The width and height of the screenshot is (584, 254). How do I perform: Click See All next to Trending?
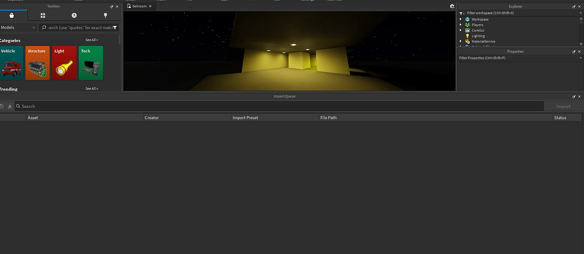tap(91, 88)
